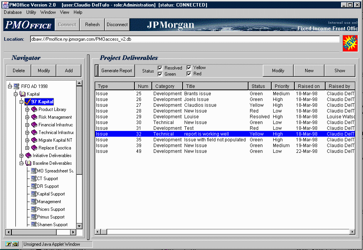The width and height of the screenshot is (363, 250).
Task: Click the Navigator tree scroll up arrow
Action: (79, 83)
